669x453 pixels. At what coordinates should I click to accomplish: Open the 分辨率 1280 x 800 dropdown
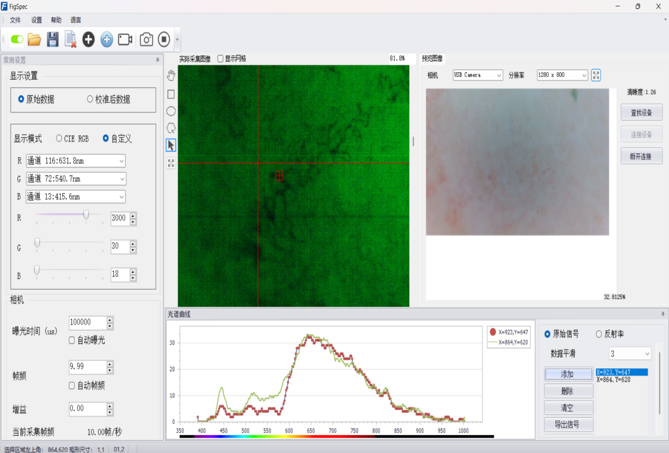(562, 75)
